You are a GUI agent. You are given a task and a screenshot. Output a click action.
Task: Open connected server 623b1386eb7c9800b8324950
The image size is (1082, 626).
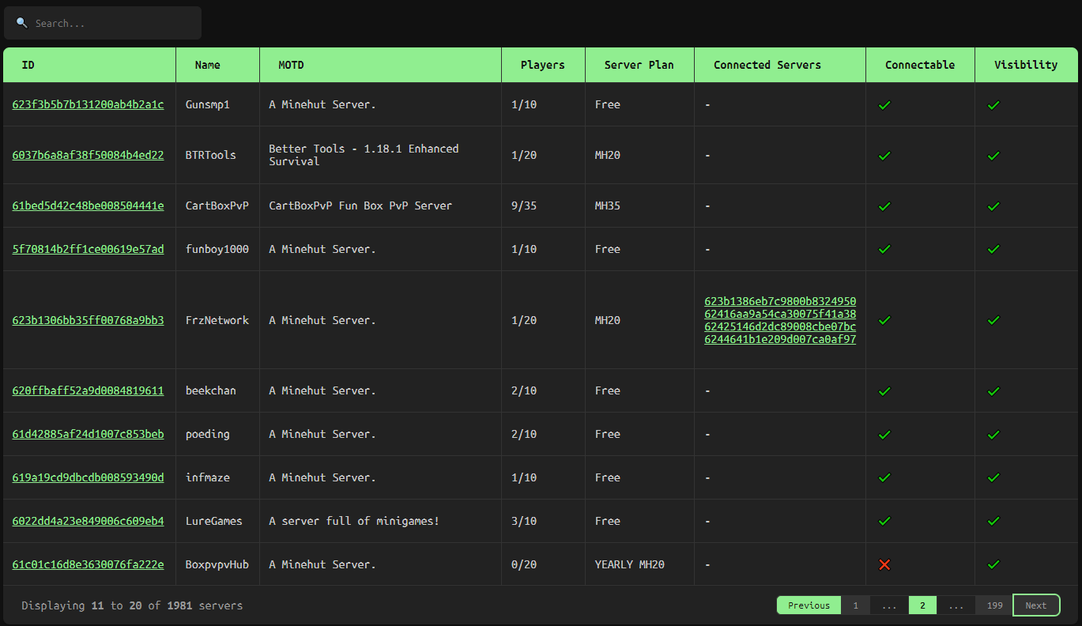click(780, 301)
